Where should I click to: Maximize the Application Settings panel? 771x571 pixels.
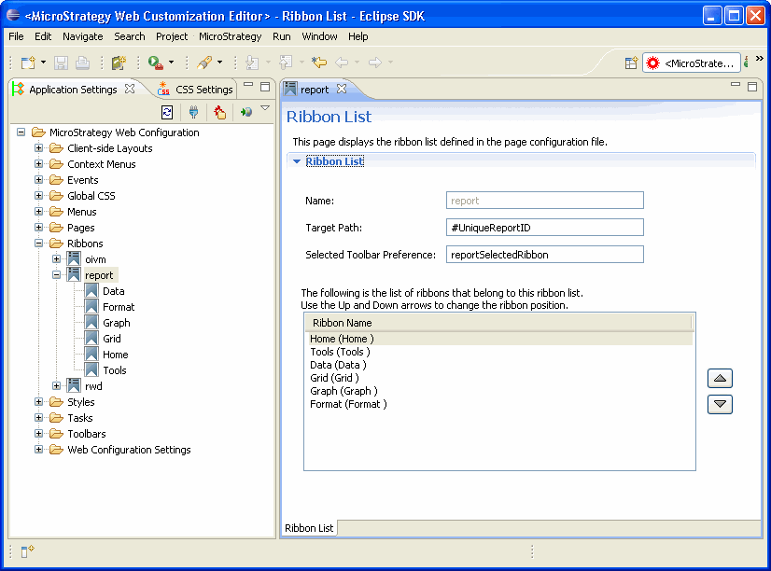265,87
